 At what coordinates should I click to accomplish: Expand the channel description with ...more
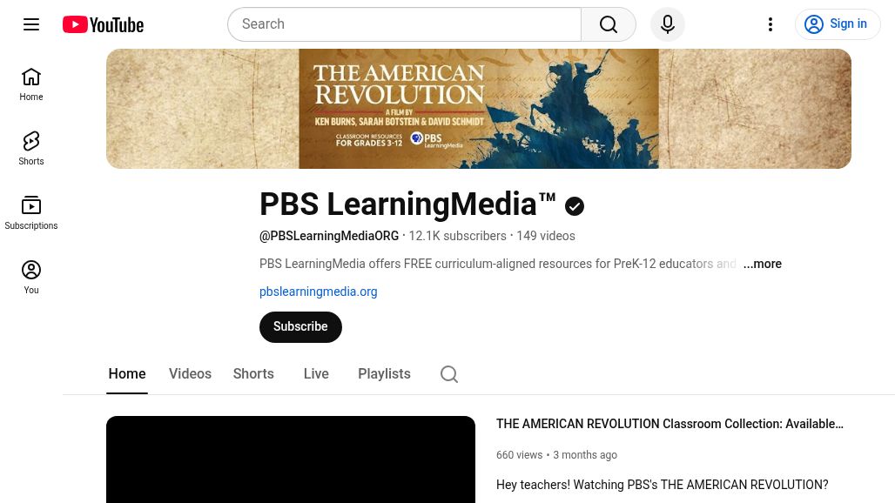762,264
